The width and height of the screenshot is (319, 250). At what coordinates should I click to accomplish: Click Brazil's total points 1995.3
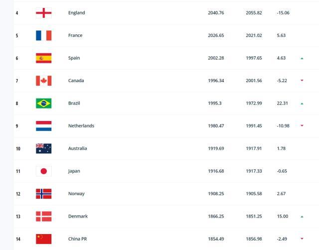(215, 104)
